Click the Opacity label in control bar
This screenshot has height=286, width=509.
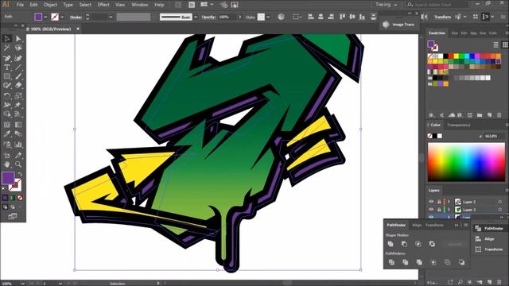(208, 17)
